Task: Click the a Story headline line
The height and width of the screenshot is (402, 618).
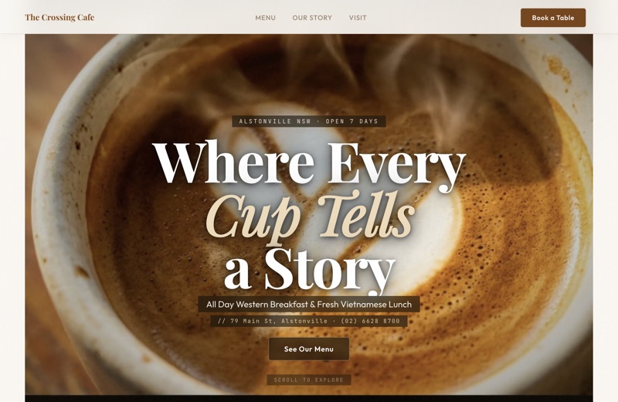Action: pyautogui.click(x=310, y=269)
